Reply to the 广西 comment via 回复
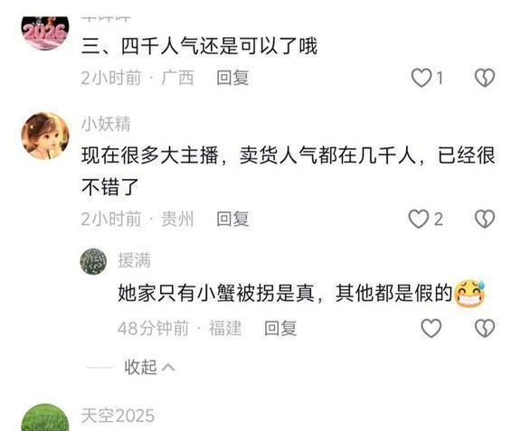This screenshot has height=431, width=521. click(x=232, y=78)
